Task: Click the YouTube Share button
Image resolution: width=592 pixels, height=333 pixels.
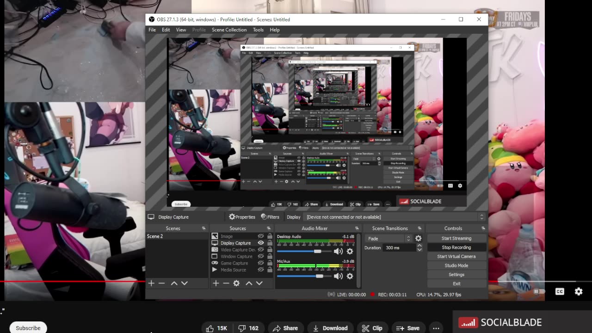Action: click(285, 328)
